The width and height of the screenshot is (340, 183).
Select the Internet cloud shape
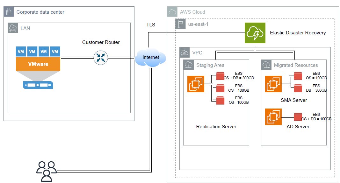click(x=150, y=57)
